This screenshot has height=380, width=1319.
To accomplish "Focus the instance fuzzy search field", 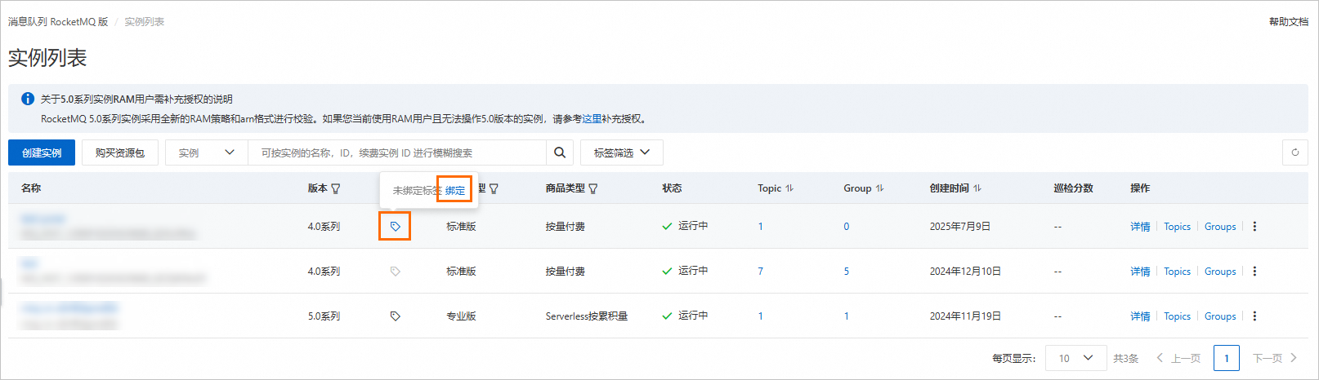I will pyautogui.click(x=396, y=152).
